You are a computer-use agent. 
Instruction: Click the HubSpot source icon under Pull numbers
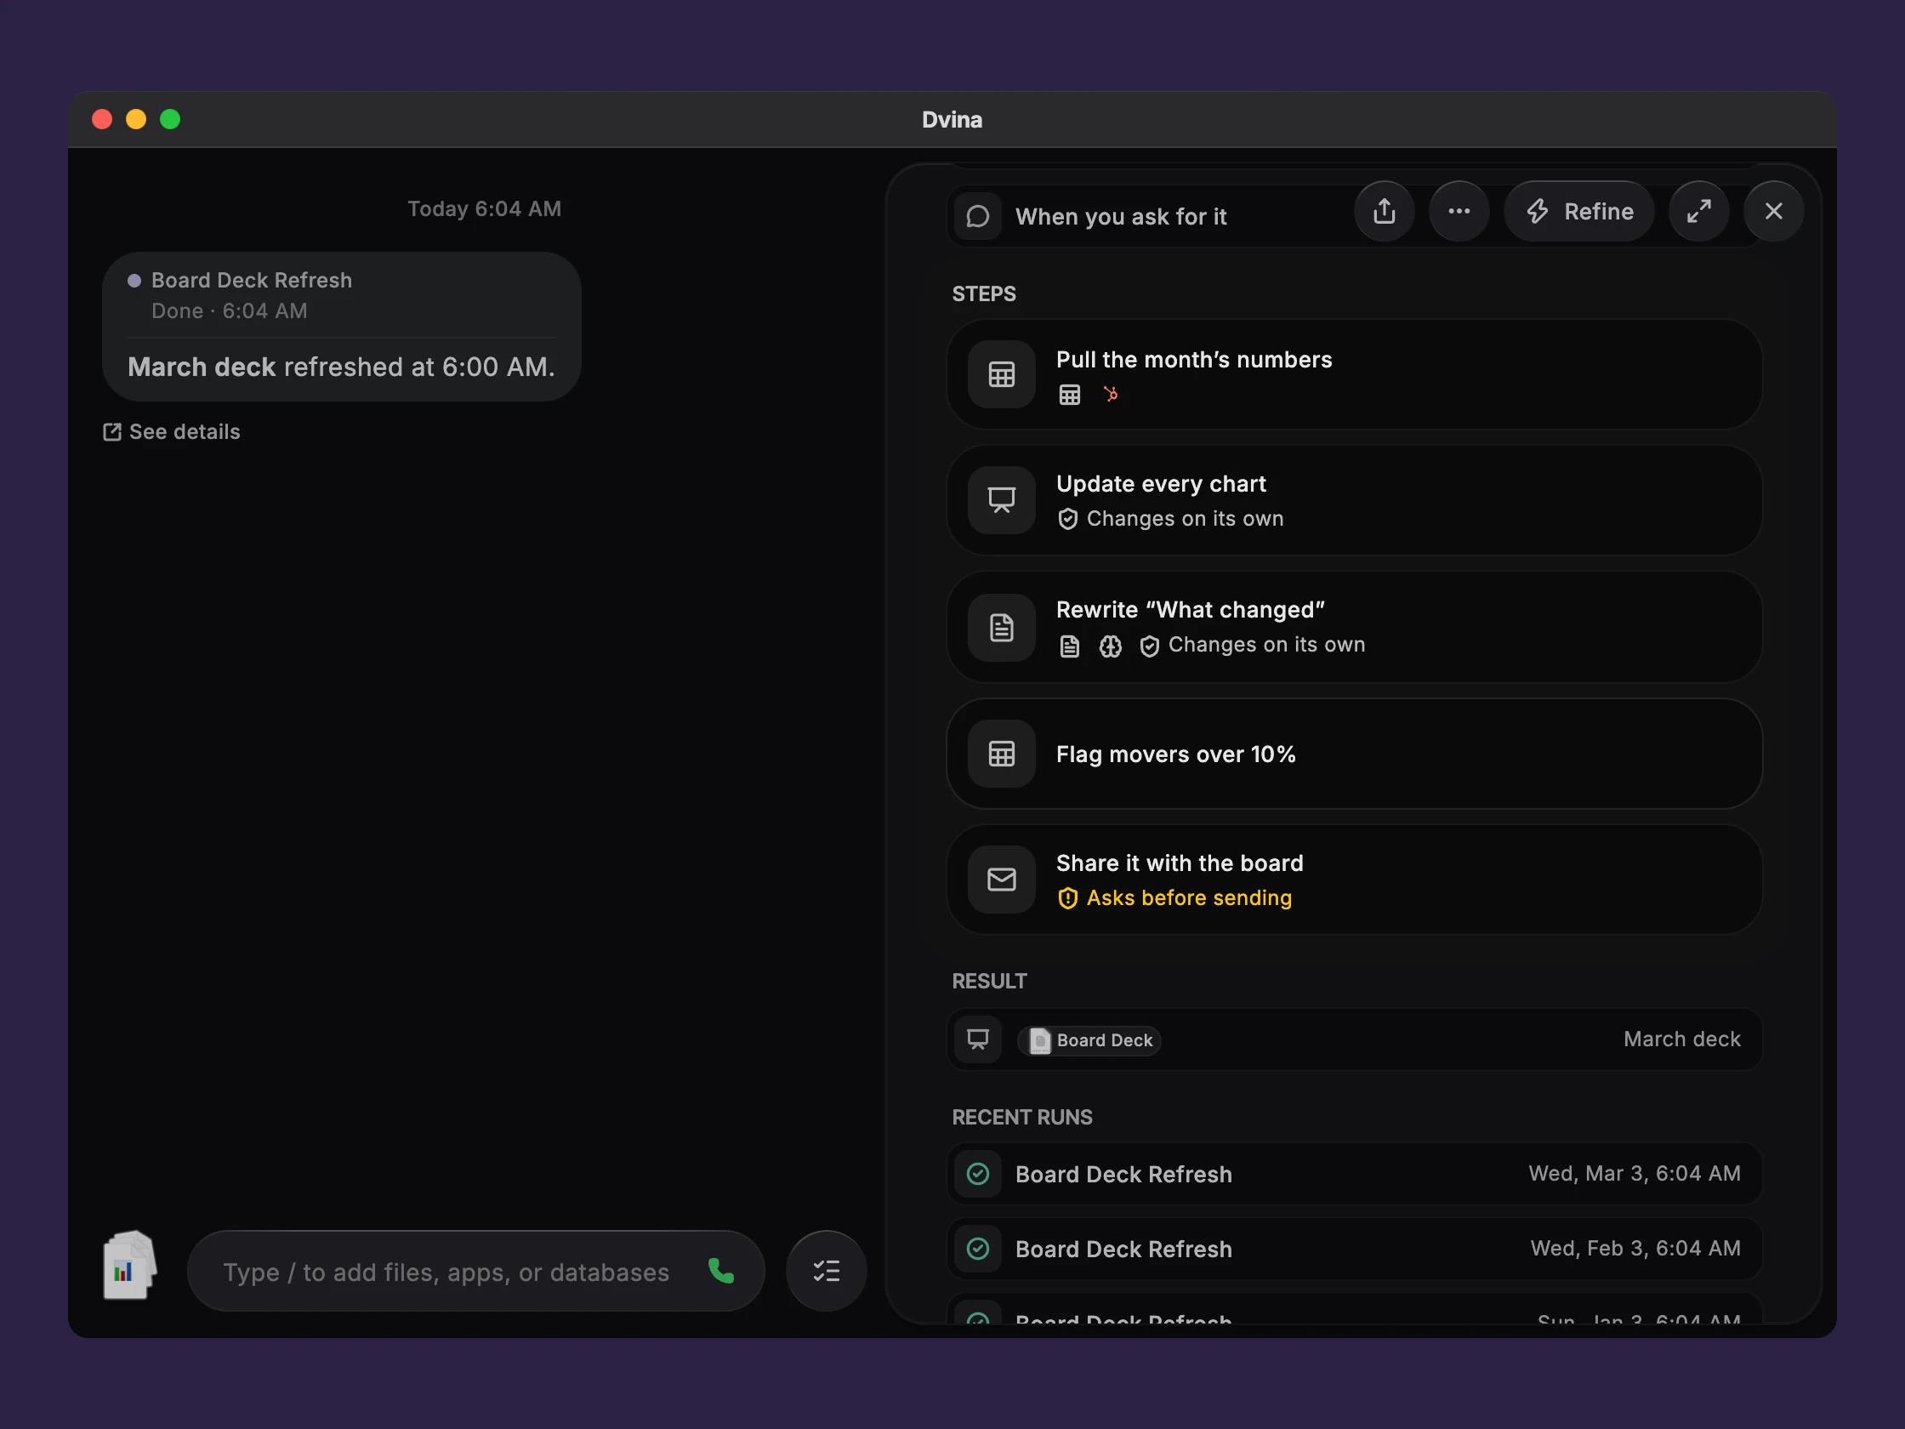click(x=1111, y=395)
